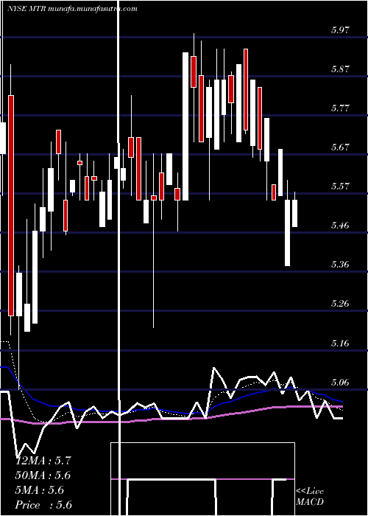Click the 12MA : 5.7 legend entry
This screenshot has height=516, width=368.
point(43,461)
